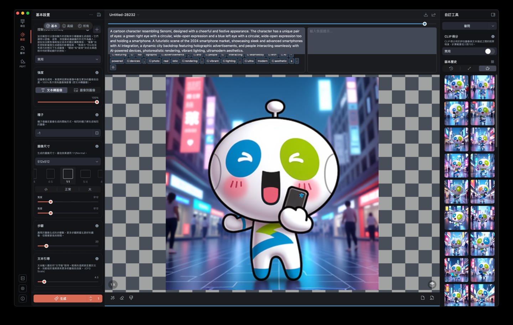Viewport: 513px width, 325px height.
Task: Click the layers icon on canvas
Action: click(432, 284)
